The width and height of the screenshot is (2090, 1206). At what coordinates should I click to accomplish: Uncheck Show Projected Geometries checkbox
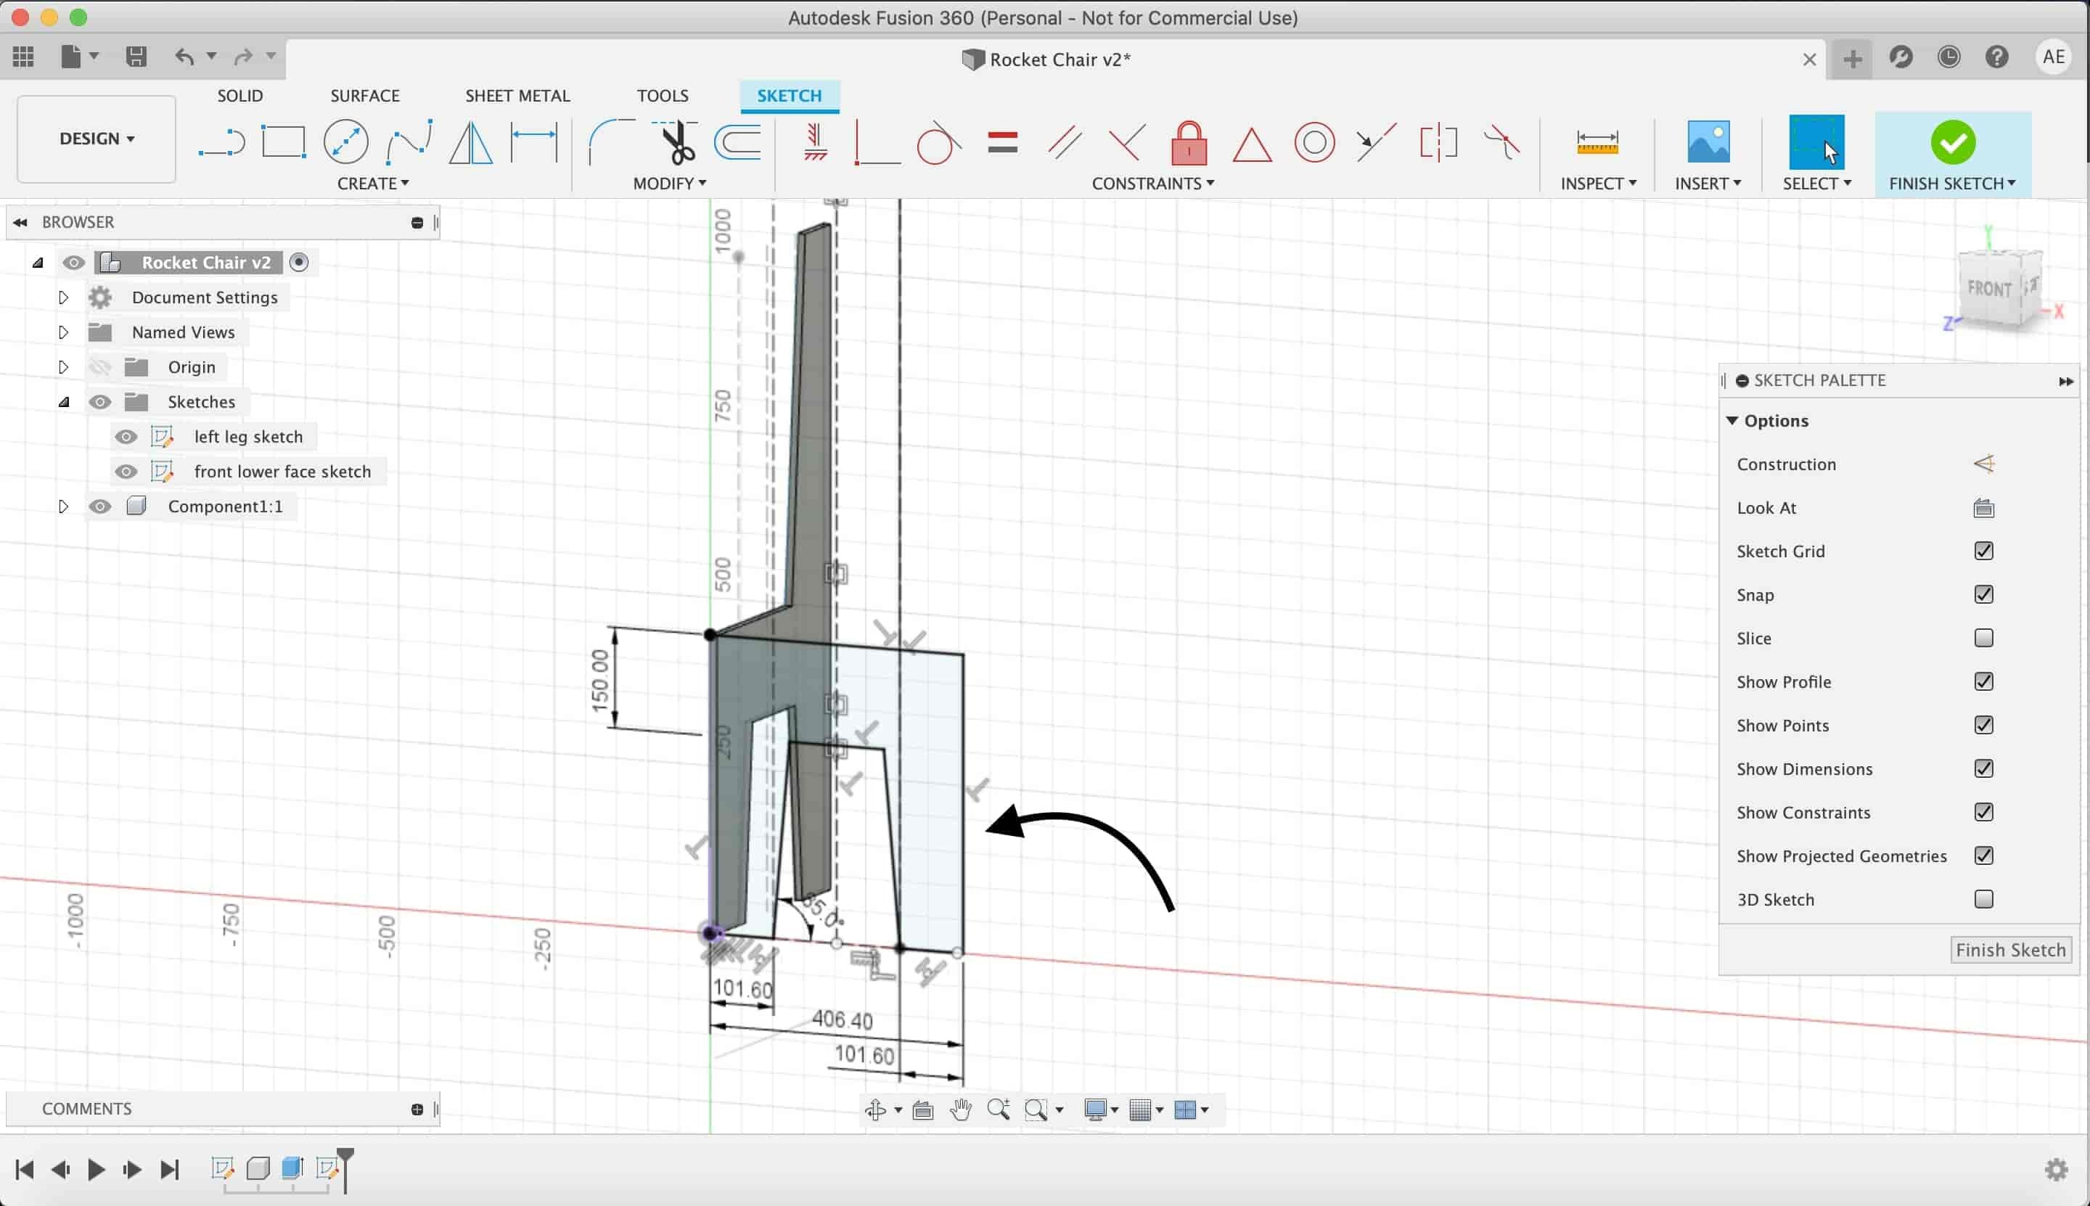click(1983, 856)
